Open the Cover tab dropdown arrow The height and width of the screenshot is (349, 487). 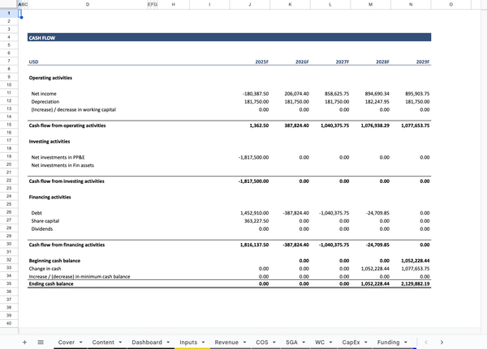click(x=82, y=343)
